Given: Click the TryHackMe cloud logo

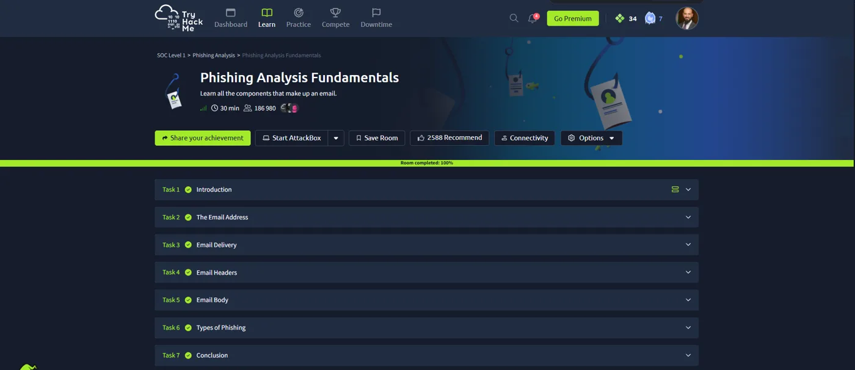Looking at the screenshot, I should (x=178, y=18).
